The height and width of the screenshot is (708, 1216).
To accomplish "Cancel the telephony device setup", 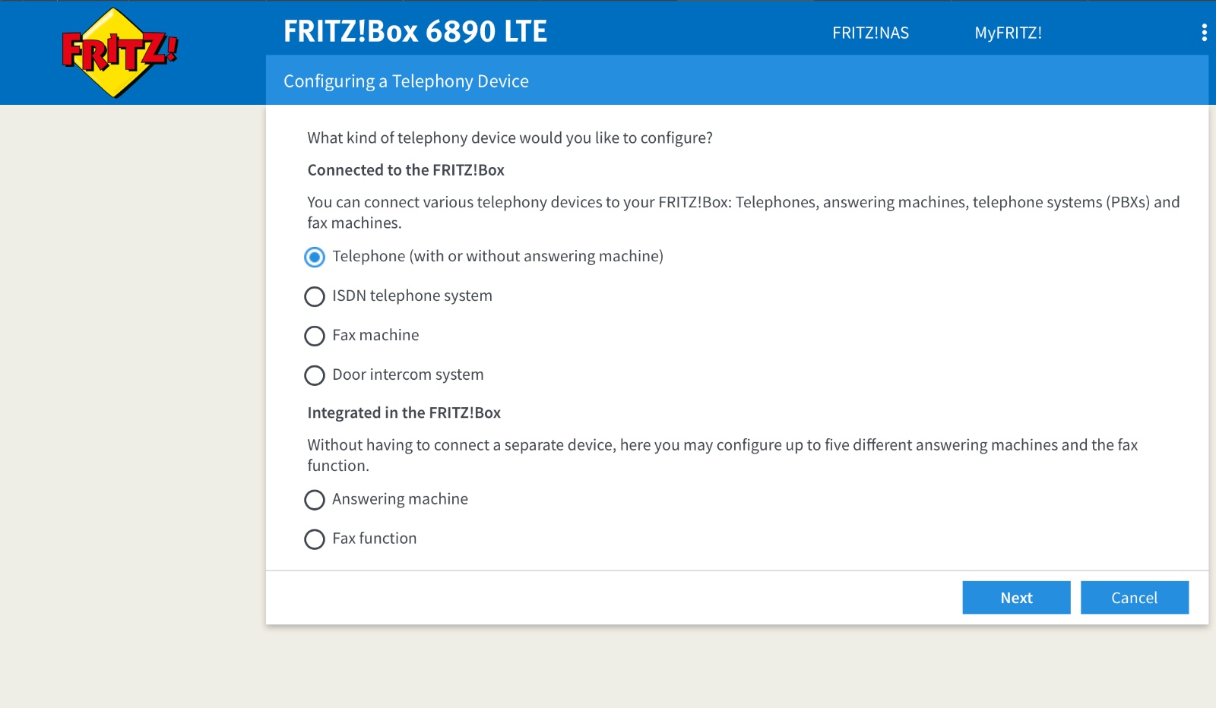I will pyautogui.click(x=1135, y=598).
